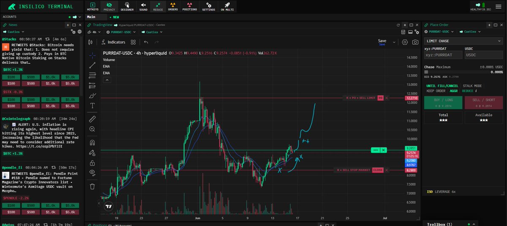Open PURRDAT-USDC symbol dropdown in chart panel
The height and width of the screenshot is (226, 507).
click(121, 32)
